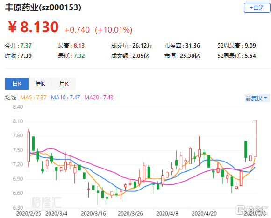Click the 7.50 y-axis label
The height and width of the screenshot is (218, 271).
coord(18,150)
